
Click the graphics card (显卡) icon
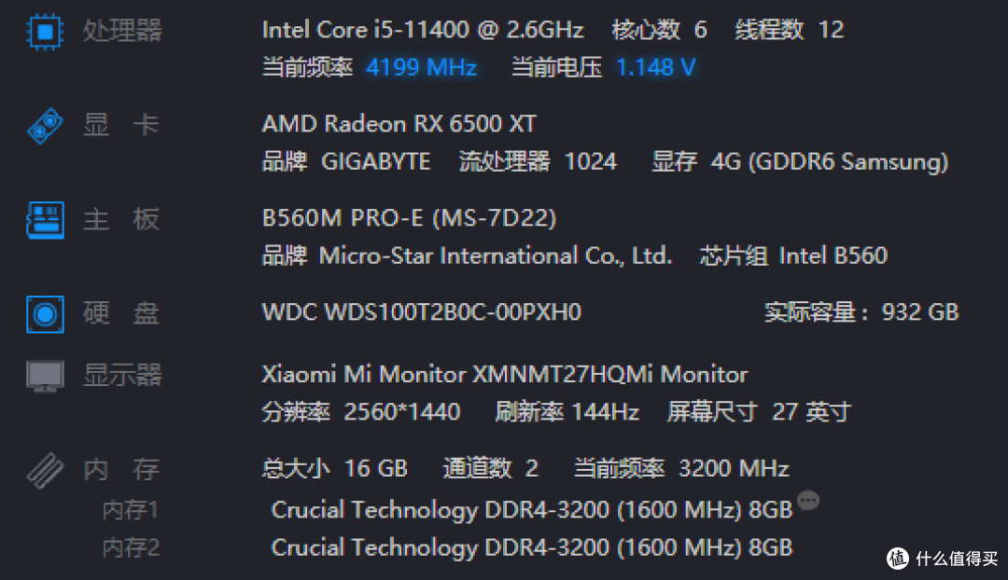(x=45, y=126)
